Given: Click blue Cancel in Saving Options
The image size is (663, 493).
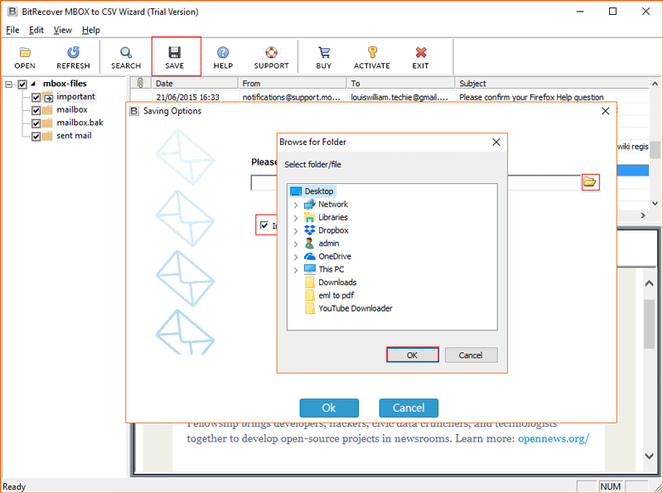Looking at the screenshot, I should tap(409, 408).
